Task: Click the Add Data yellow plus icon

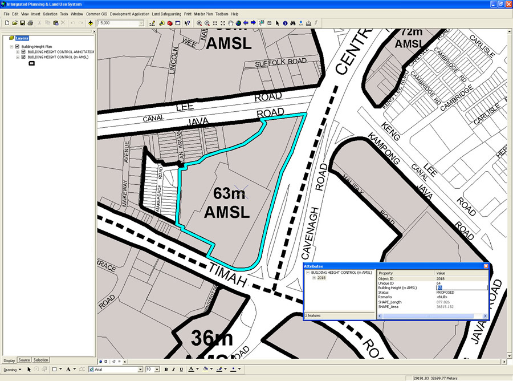Action: click(91, 23)
